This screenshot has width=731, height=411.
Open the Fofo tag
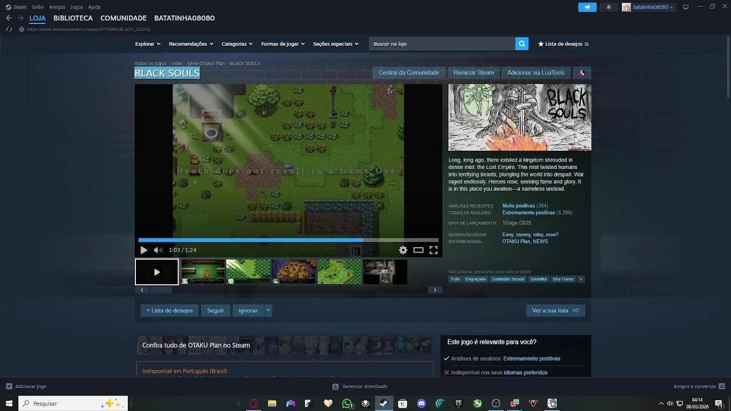455,279
